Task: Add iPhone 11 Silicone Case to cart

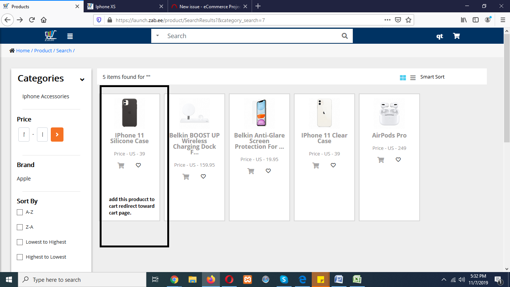Action: point(121,165)
